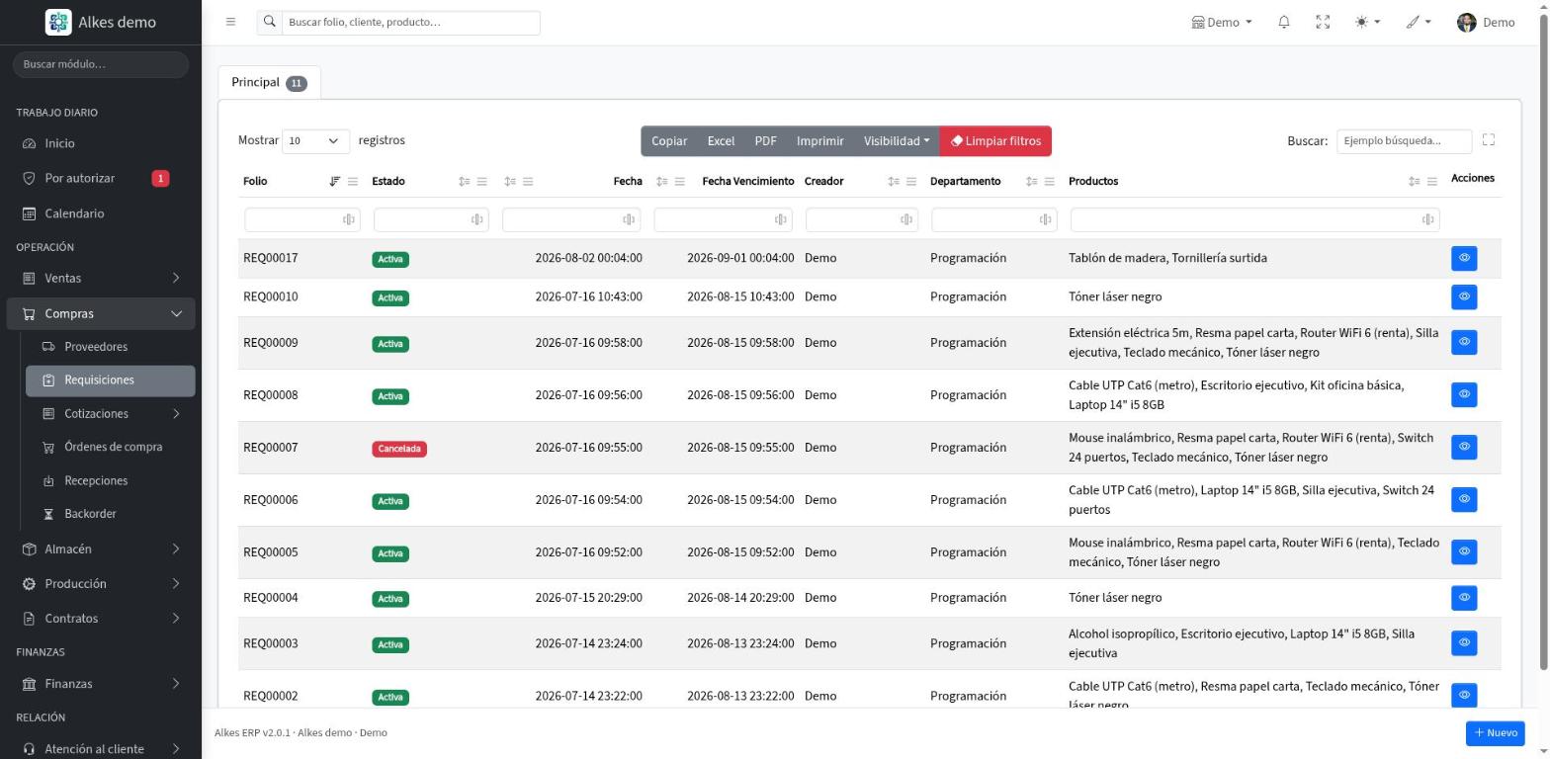The width and height of the screenshot is (1550, 759).
Task: Collapse the Compras menu
Action: (101, 313)
